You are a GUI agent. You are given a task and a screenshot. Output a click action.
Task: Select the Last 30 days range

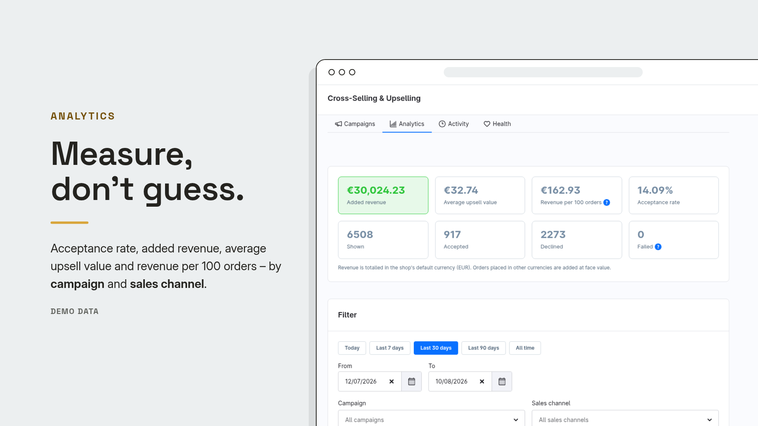(436, 348)
